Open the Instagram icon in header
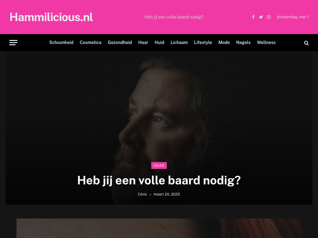 point(269,17)
